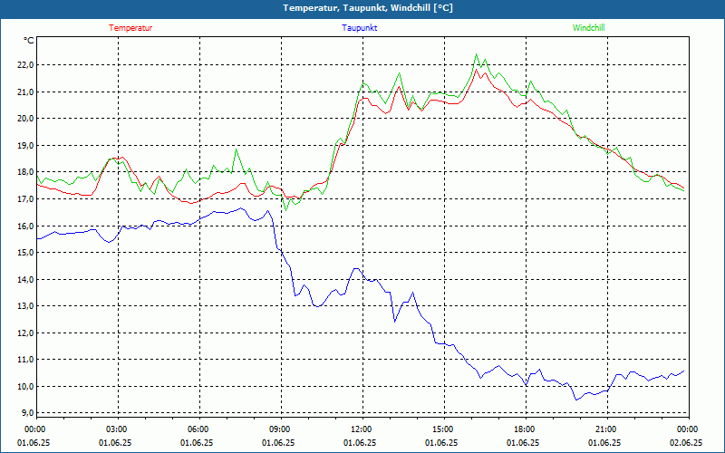Select the blue 'Taupunkt' legend label

point(359,28)
